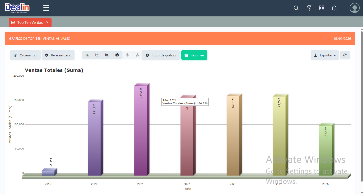Viewport: 363px width, 195px height.
Task: Open Tipos de gráficos selector
Action: (161, 55)
